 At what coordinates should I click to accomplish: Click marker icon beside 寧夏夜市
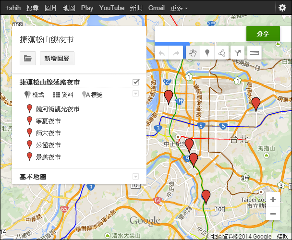[x=29, y=120]
